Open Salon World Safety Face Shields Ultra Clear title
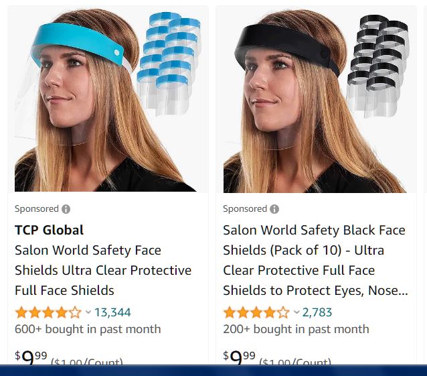The height and width of the screenshot is (376, 427). click(103, 270)
